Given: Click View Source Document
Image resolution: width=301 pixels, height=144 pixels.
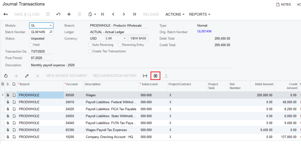Looking at the screenshot, I should point(67,76).
